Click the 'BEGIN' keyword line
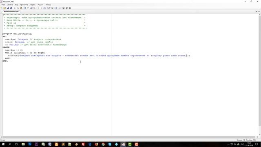 (6, 47)
